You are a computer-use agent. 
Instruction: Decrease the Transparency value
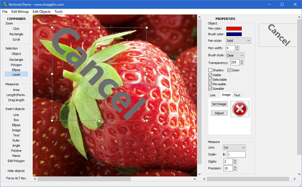242,64
